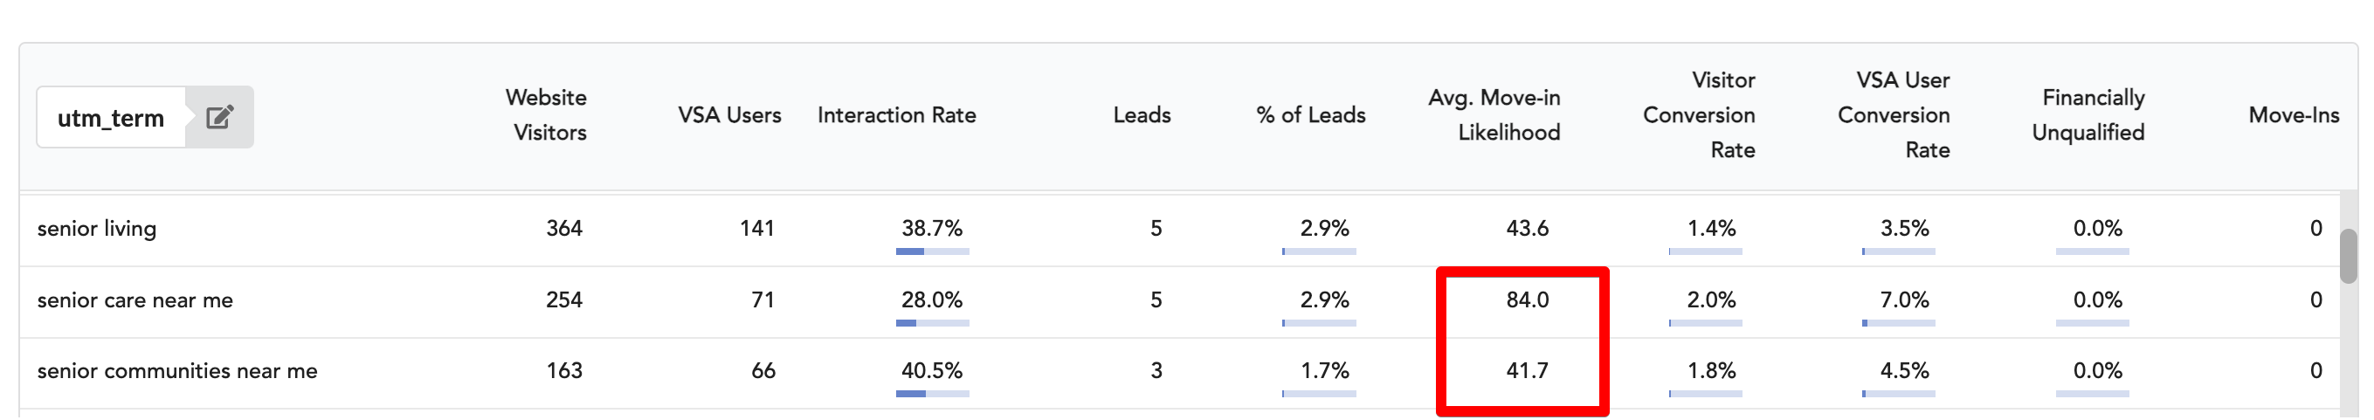The image size is (2374, 420).
Task: Click the Avg. Move-in Likelihood header
Action: tap(1494, 115)
